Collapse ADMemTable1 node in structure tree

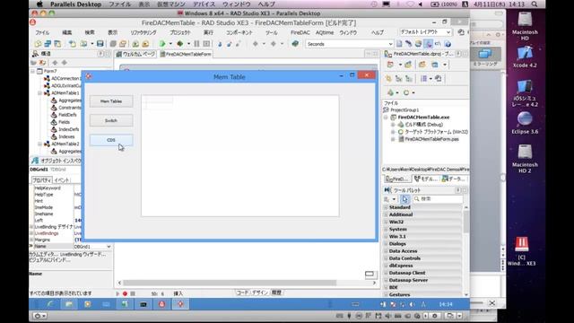pyautogui.click(x=39, y=93)
